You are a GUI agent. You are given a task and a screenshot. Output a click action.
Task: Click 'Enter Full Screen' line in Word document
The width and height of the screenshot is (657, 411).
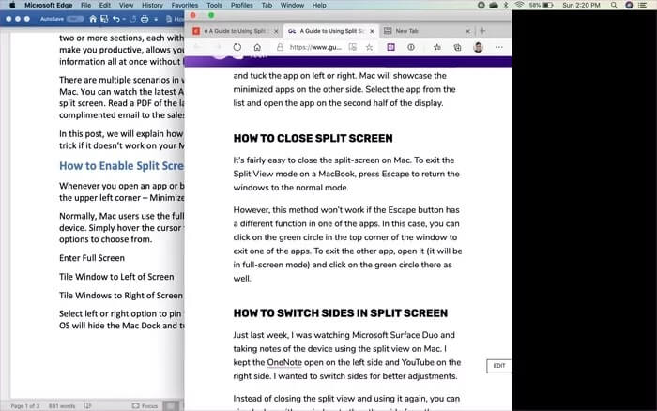(x=92, y=258)
